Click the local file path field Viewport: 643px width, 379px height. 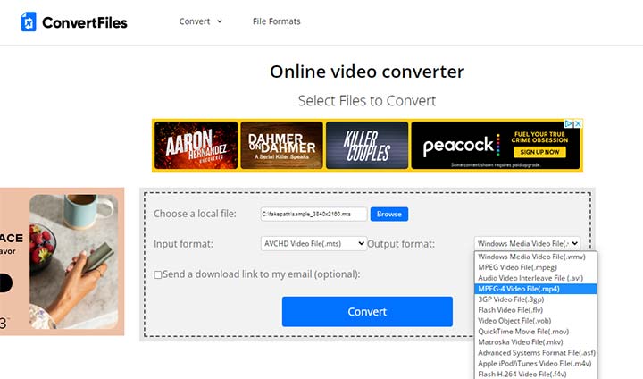click(313, 214)
